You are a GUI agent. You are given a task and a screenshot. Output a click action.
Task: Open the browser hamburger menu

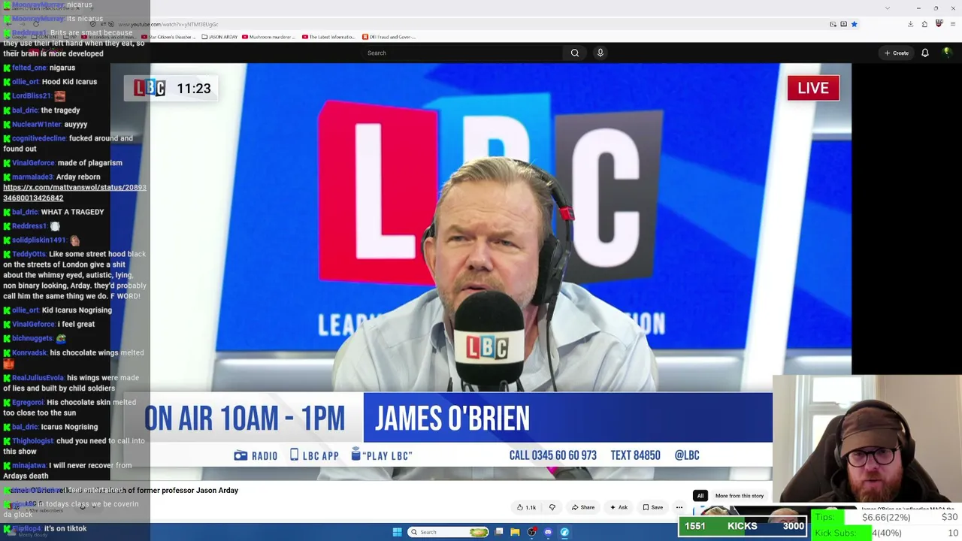953,24
